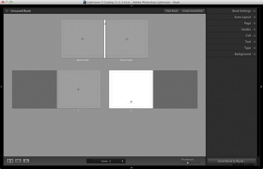The height and width of the screenshot is (169, 263).
Task: Expand the Book Settings panel
Action: [x=231, y=11]
